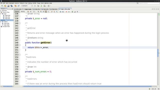This screenshot has height=90, width=160.
Task: Click the last icon in editor toolbar
Action: click(77, 12)
